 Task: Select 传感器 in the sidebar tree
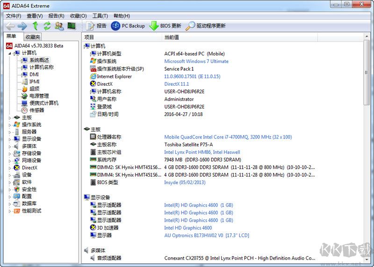(x=36, y=110)
